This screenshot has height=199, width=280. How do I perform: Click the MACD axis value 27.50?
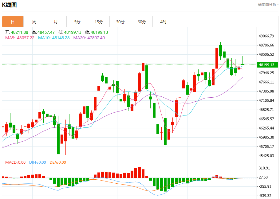pyautogui.click(x=263, y=177)
